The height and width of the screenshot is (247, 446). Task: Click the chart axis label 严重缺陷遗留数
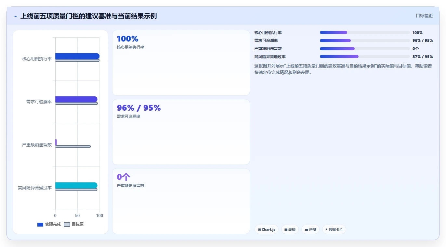click(x=37, y=145)
